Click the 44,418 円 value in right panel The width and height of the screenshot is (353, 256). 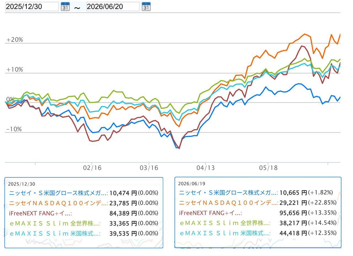coord(293,233)
